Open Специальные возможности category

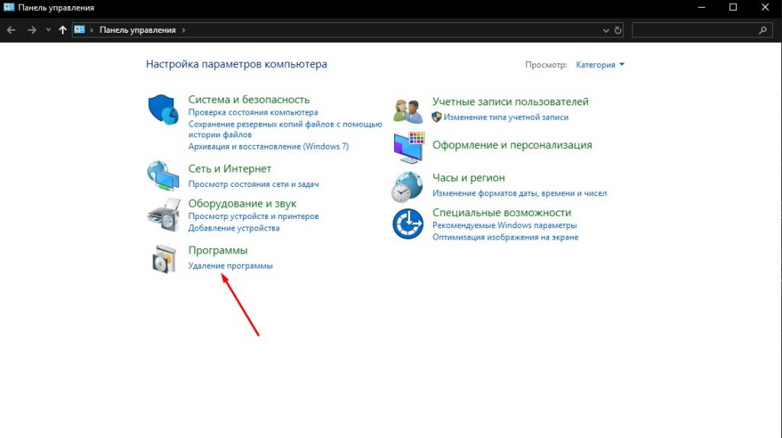click(x=502, y=213)
